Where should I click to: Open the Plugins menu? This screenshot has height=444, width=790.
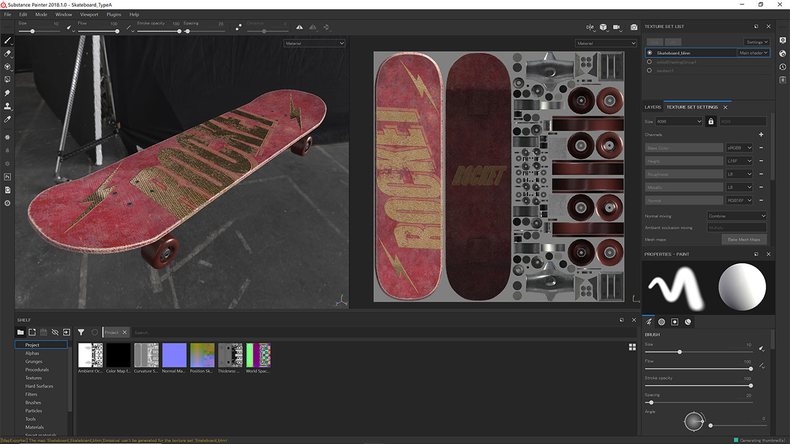click(x=114, y=14)
